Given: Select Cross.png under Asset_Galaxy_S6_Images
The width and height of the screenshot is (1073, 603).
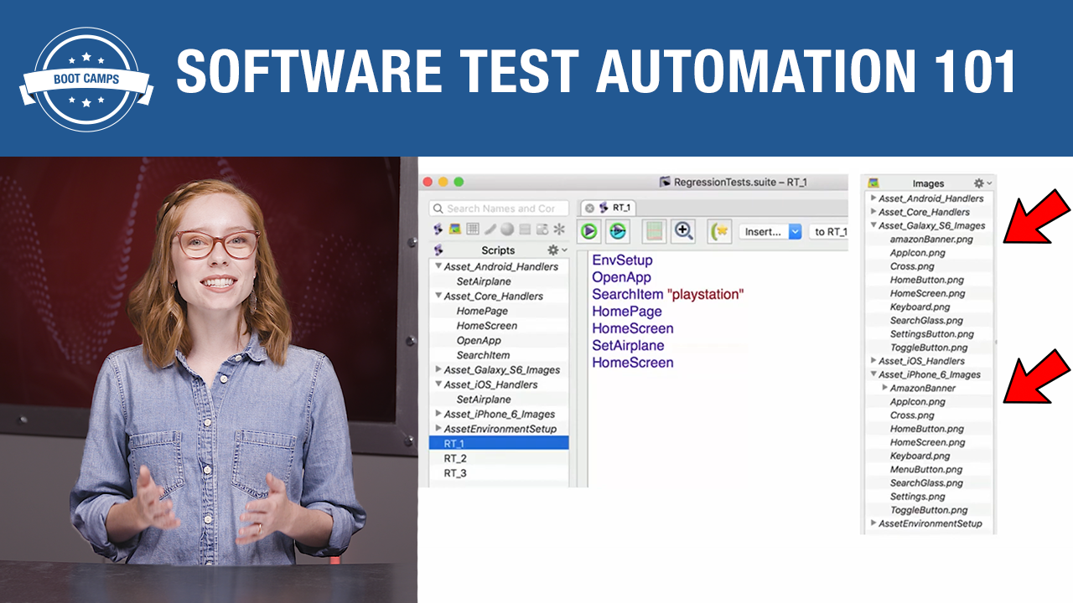Looking at the screenshot, I should click(912, 266).
